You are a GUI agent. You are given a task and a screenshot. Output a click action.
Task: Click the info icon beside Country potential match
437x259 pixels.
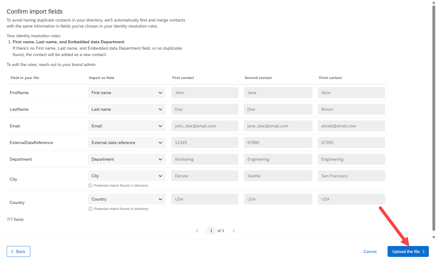click(x=90, y=209)
